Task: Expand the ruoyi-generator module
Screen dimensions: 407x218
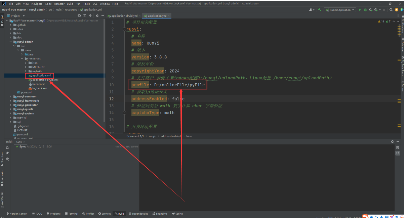Action: click(x=10, y=105)
